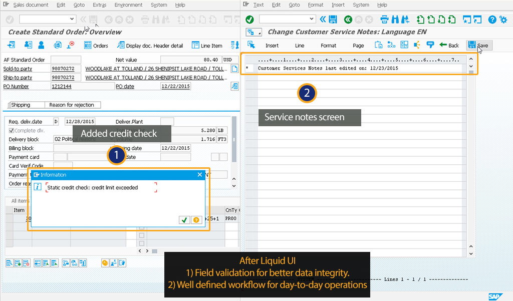This screenshot has width=513, height=301.
Task: Expand the command field dropdown in sales order
Action: pos(72,20)
